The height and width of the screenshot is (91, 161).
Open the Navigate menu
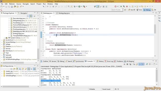26,4
